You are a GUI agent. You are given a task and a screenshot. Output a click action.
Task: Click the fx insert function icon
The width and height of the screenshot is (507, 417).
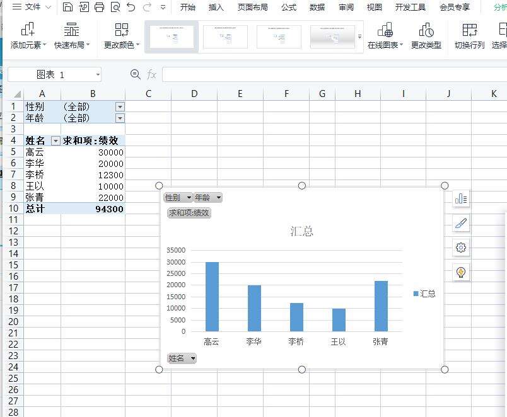click(x=151, y=74)
